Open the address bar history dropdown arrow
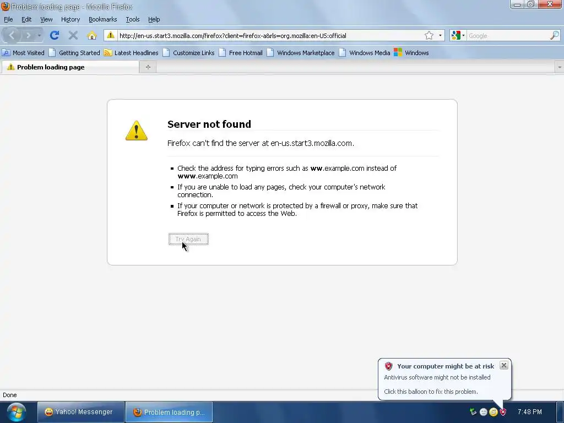Screen dimensions: 564x423 [440, 35]
